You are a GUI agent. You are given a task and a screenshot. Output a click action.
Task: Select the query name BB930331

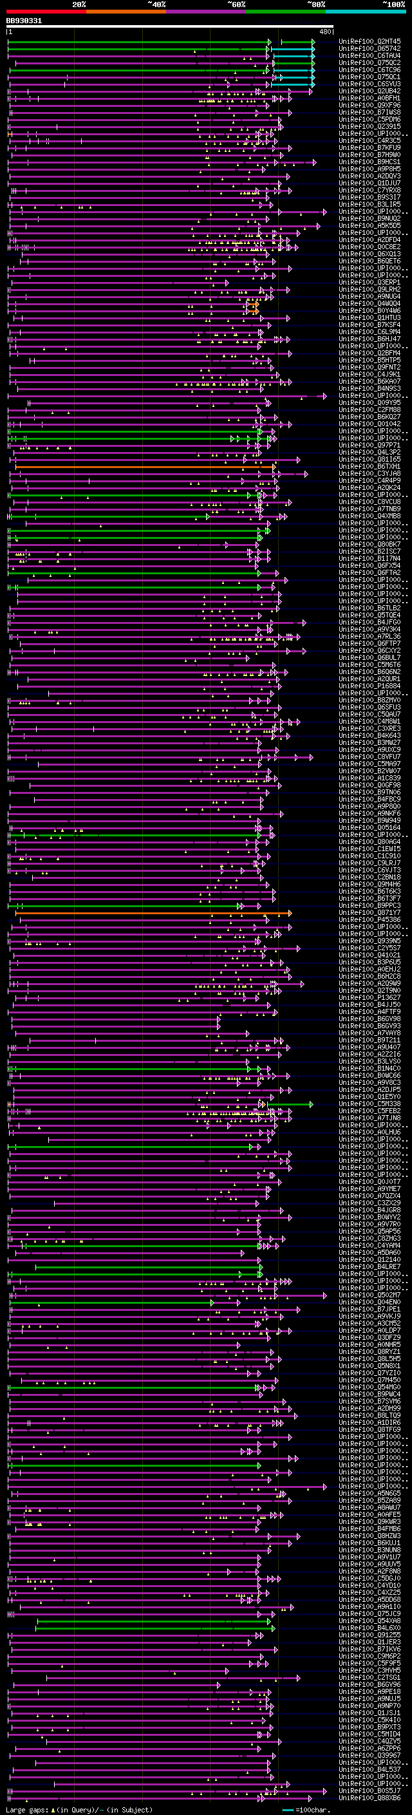(x=24, y=21)
